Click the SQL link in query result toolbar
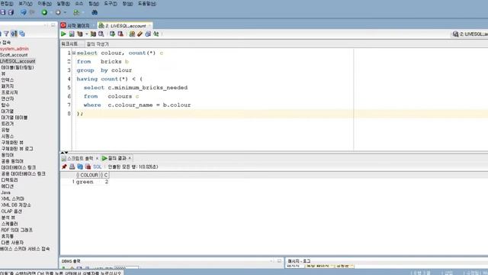Viewport: 488px width, 275px height. pyautogui.click(x=98, y=167)
